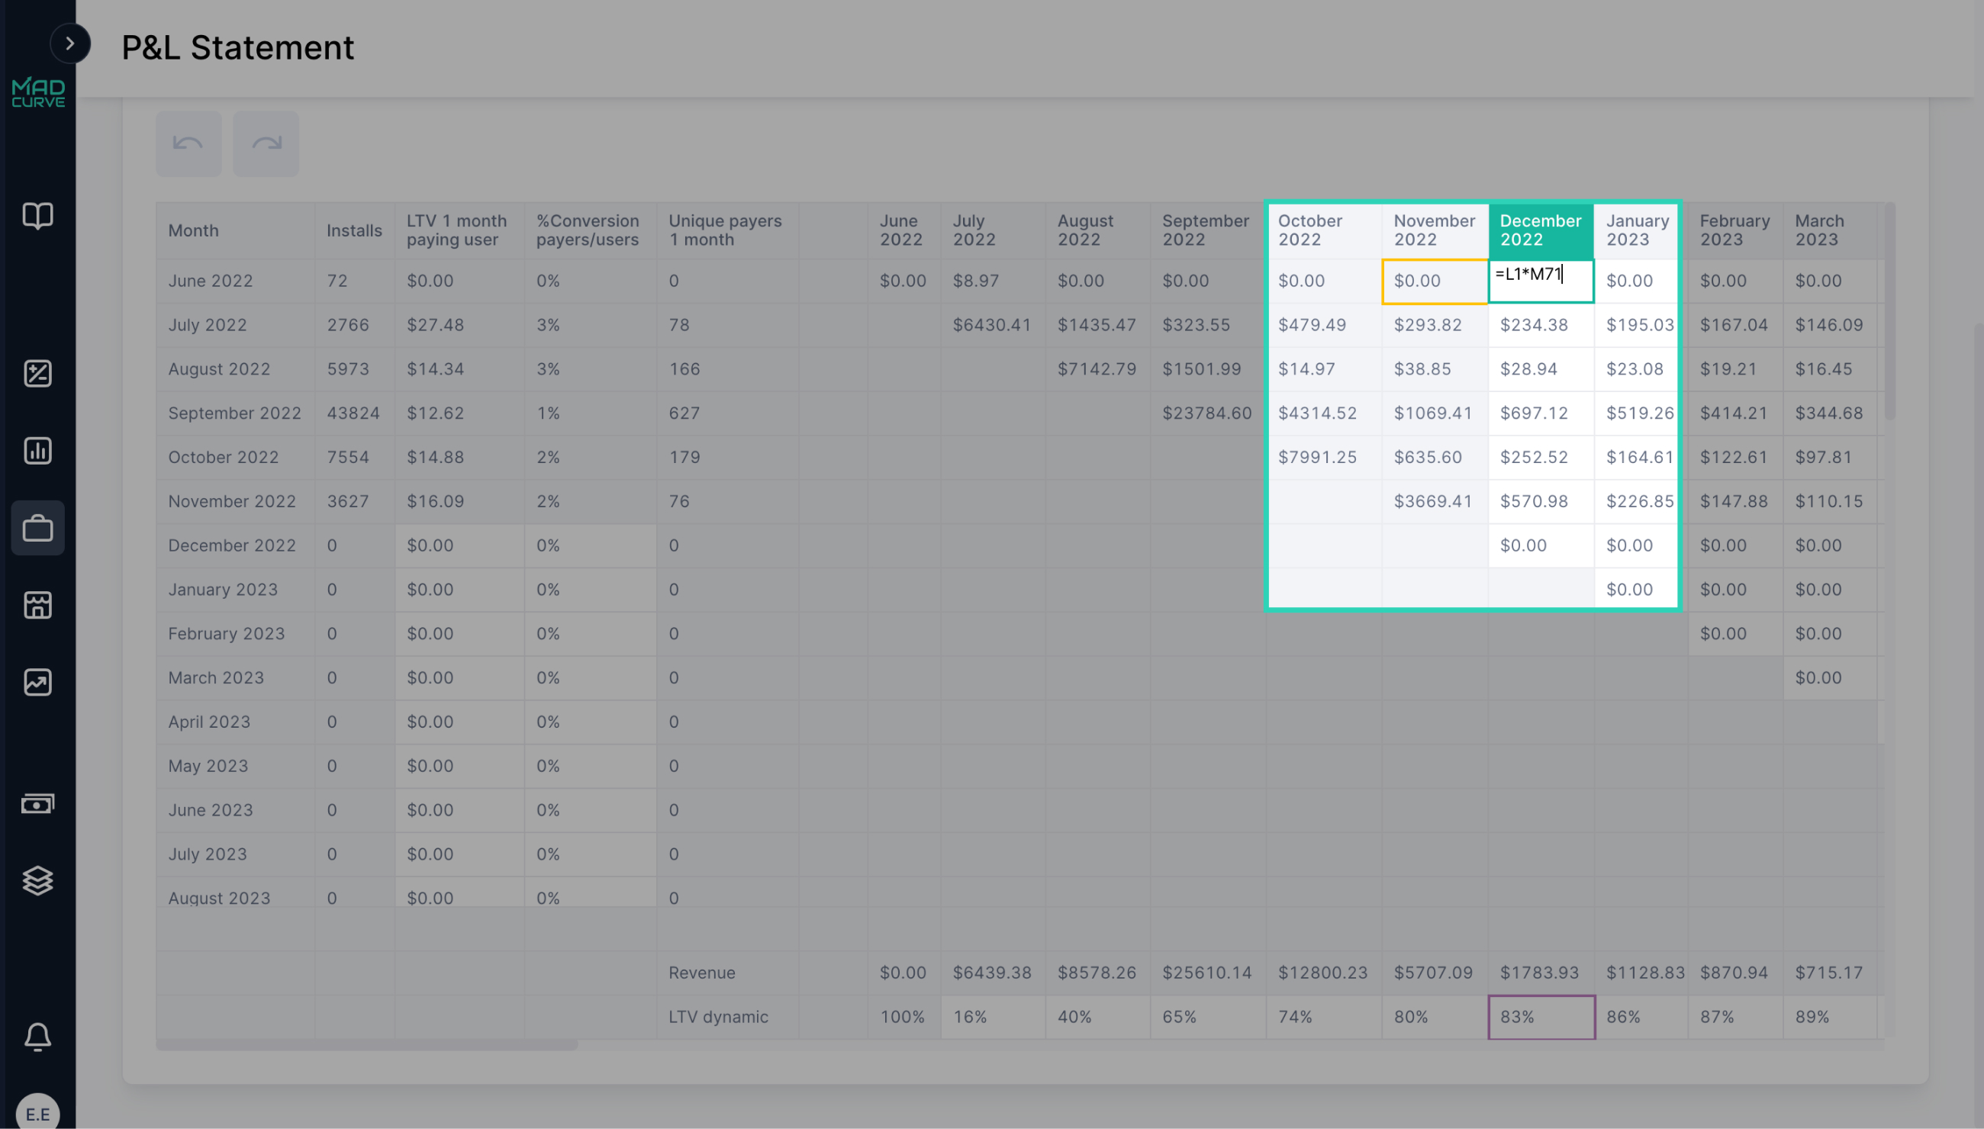The height and width of the screenshot is (1129, 1984).
Task: Click the undo arrow button
Action: click(188, 143)
